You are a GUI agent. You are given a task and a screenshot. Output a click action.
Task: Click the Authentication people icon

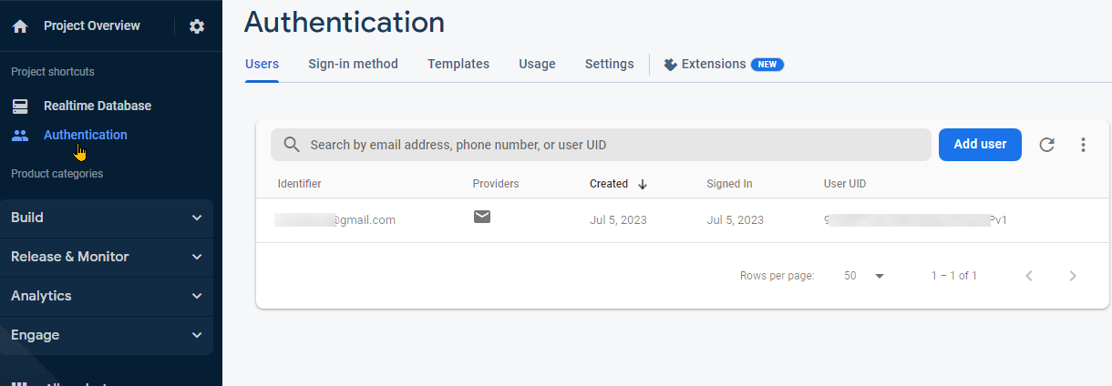coord(20,135)
